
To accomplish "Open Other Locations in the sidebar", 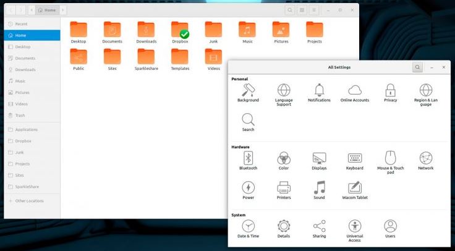I will 29,201.
